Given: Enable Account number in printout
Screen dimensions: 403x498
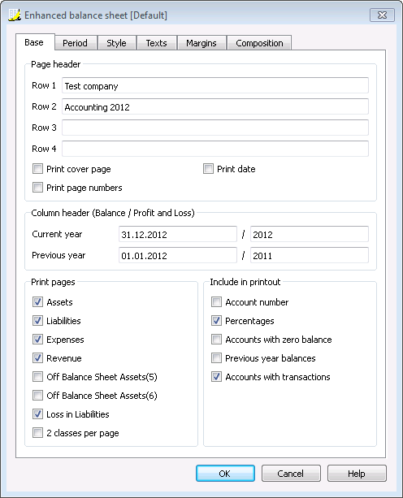Looking at the screenshot, I should pos(217,301).
